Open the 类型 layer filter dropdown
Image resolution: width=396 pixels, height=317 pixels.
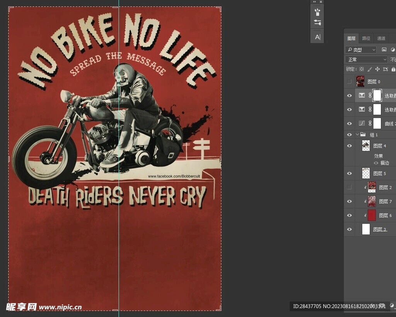pos(361,50)
